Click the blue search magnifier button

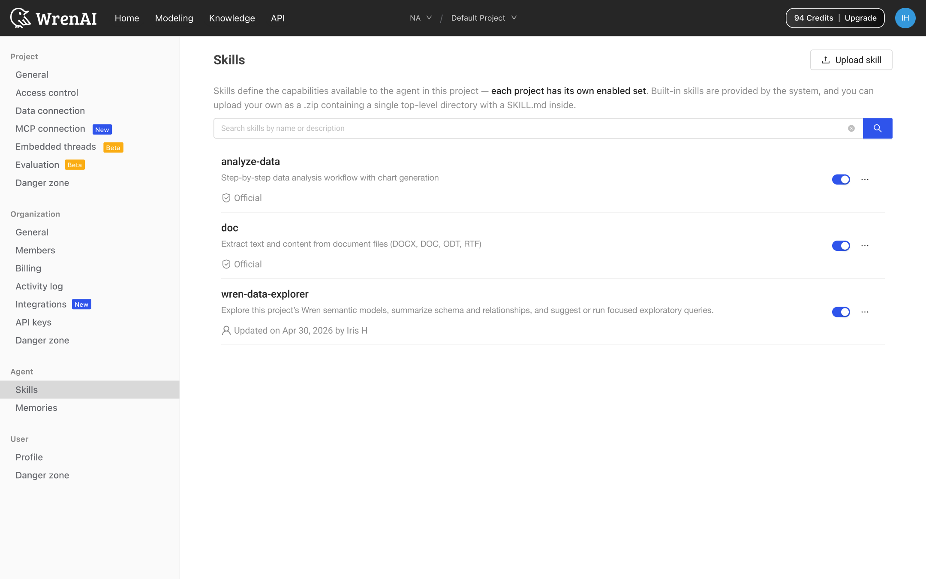[878, 128]
